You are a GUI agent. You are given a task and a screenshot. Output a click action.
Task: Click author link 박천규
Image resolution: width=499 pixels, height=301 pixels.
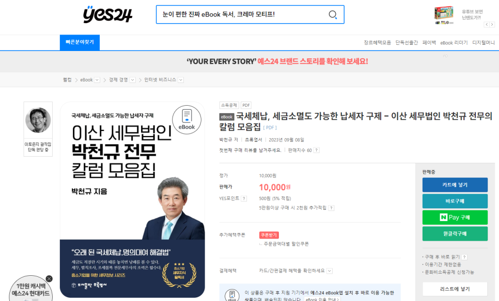[x=226, y=140]
